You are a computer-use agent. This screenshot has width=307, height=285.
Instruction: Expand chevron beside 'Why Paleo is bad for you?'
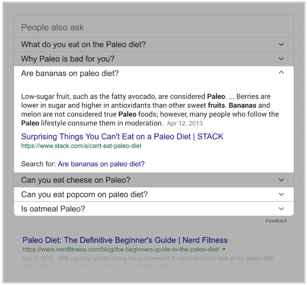coord(281,59)
